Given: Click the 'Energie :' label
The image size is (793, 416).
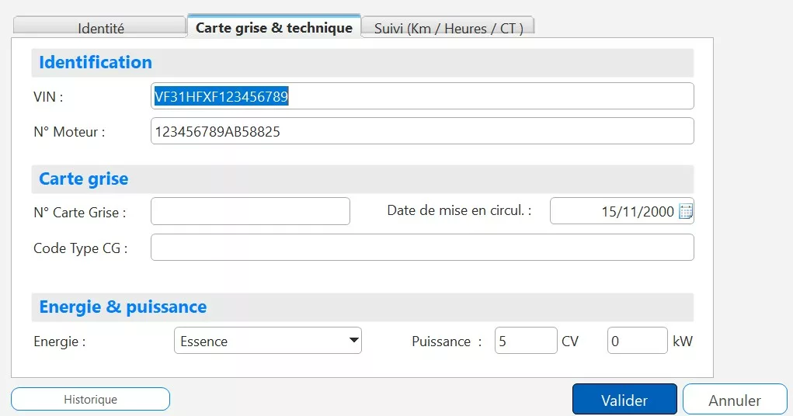Looking at the screenshot, I should click(x=60, y=341).
